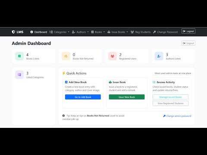Click the Review Activity list icon
Screen dimensions: 207x155
coord(154,82)
